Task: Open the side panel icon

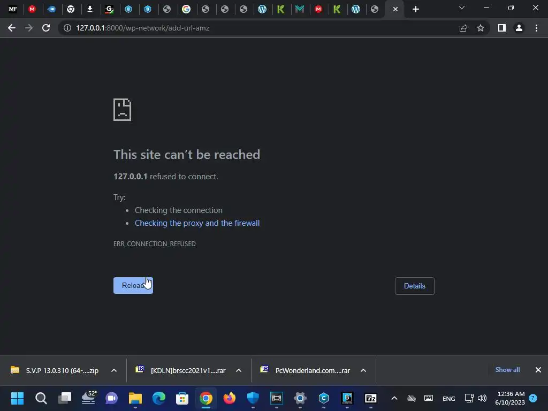Action: (x=502, y=28)
